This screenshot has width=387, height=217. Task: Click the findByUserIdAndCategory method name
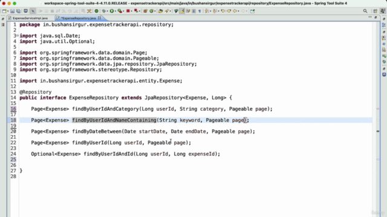[x=106, y=109]
